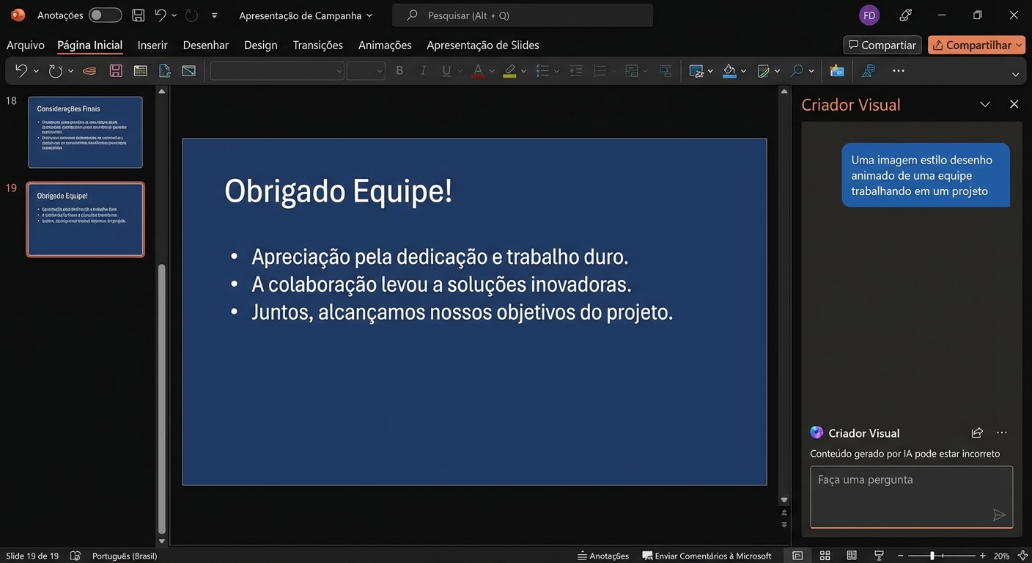Select slide 18 thumbnail Considerações Finais

pos(85,132)
